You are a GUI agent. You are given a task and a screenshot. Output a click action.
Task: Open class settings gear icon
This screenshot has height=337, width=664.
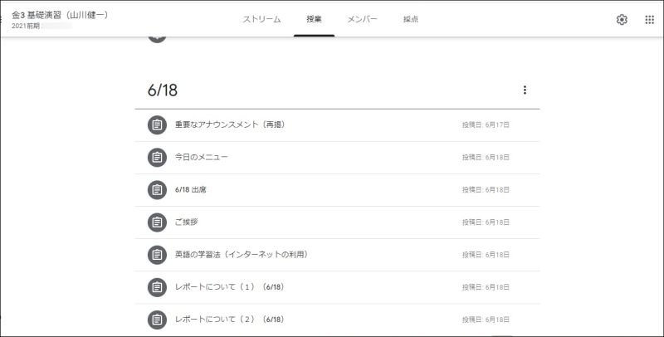621,19
